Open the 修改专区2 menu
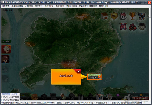 tap(49, 6)
